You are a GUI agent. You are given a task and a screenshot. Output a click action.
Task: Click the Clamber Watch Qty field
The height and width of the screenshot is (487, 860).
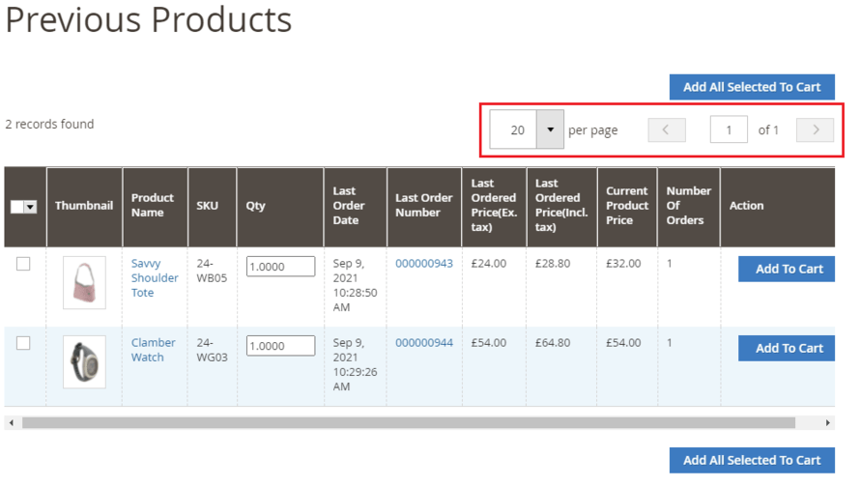point(280,346)
